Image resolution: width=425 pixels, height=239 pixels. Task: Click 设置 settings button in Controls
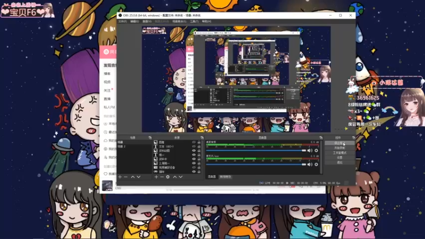339,158
